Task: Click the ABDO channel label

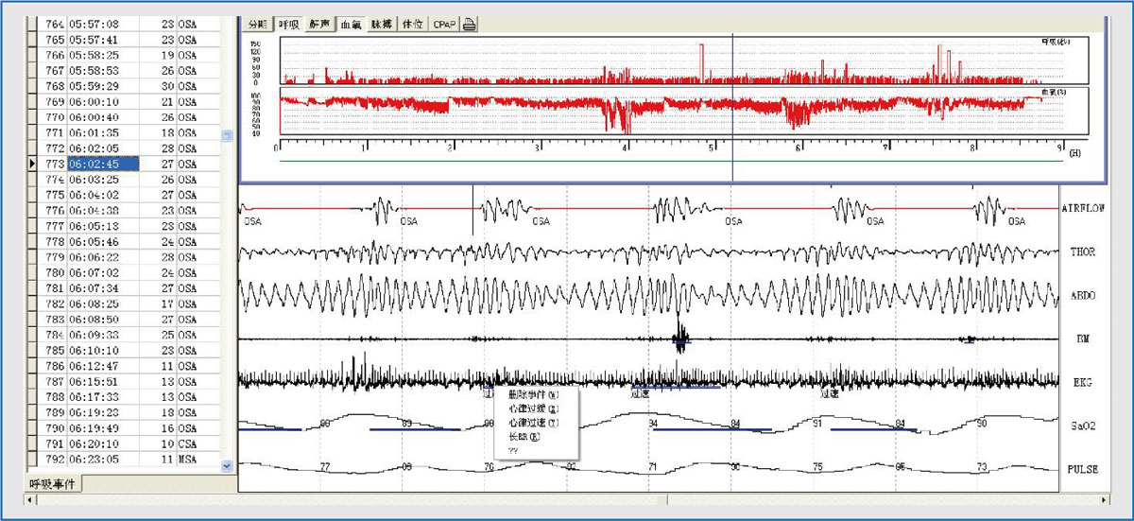Action: 1083,294
